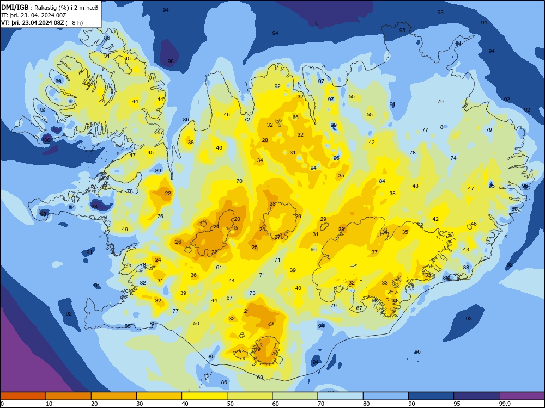Pick the purple legend swatch above 99.9
545x408 pixels.
pyautogui.click(x=522, y=396)
